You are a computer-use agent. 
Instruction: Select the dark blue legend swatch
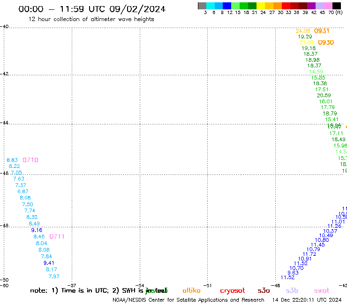click(227, 6)
